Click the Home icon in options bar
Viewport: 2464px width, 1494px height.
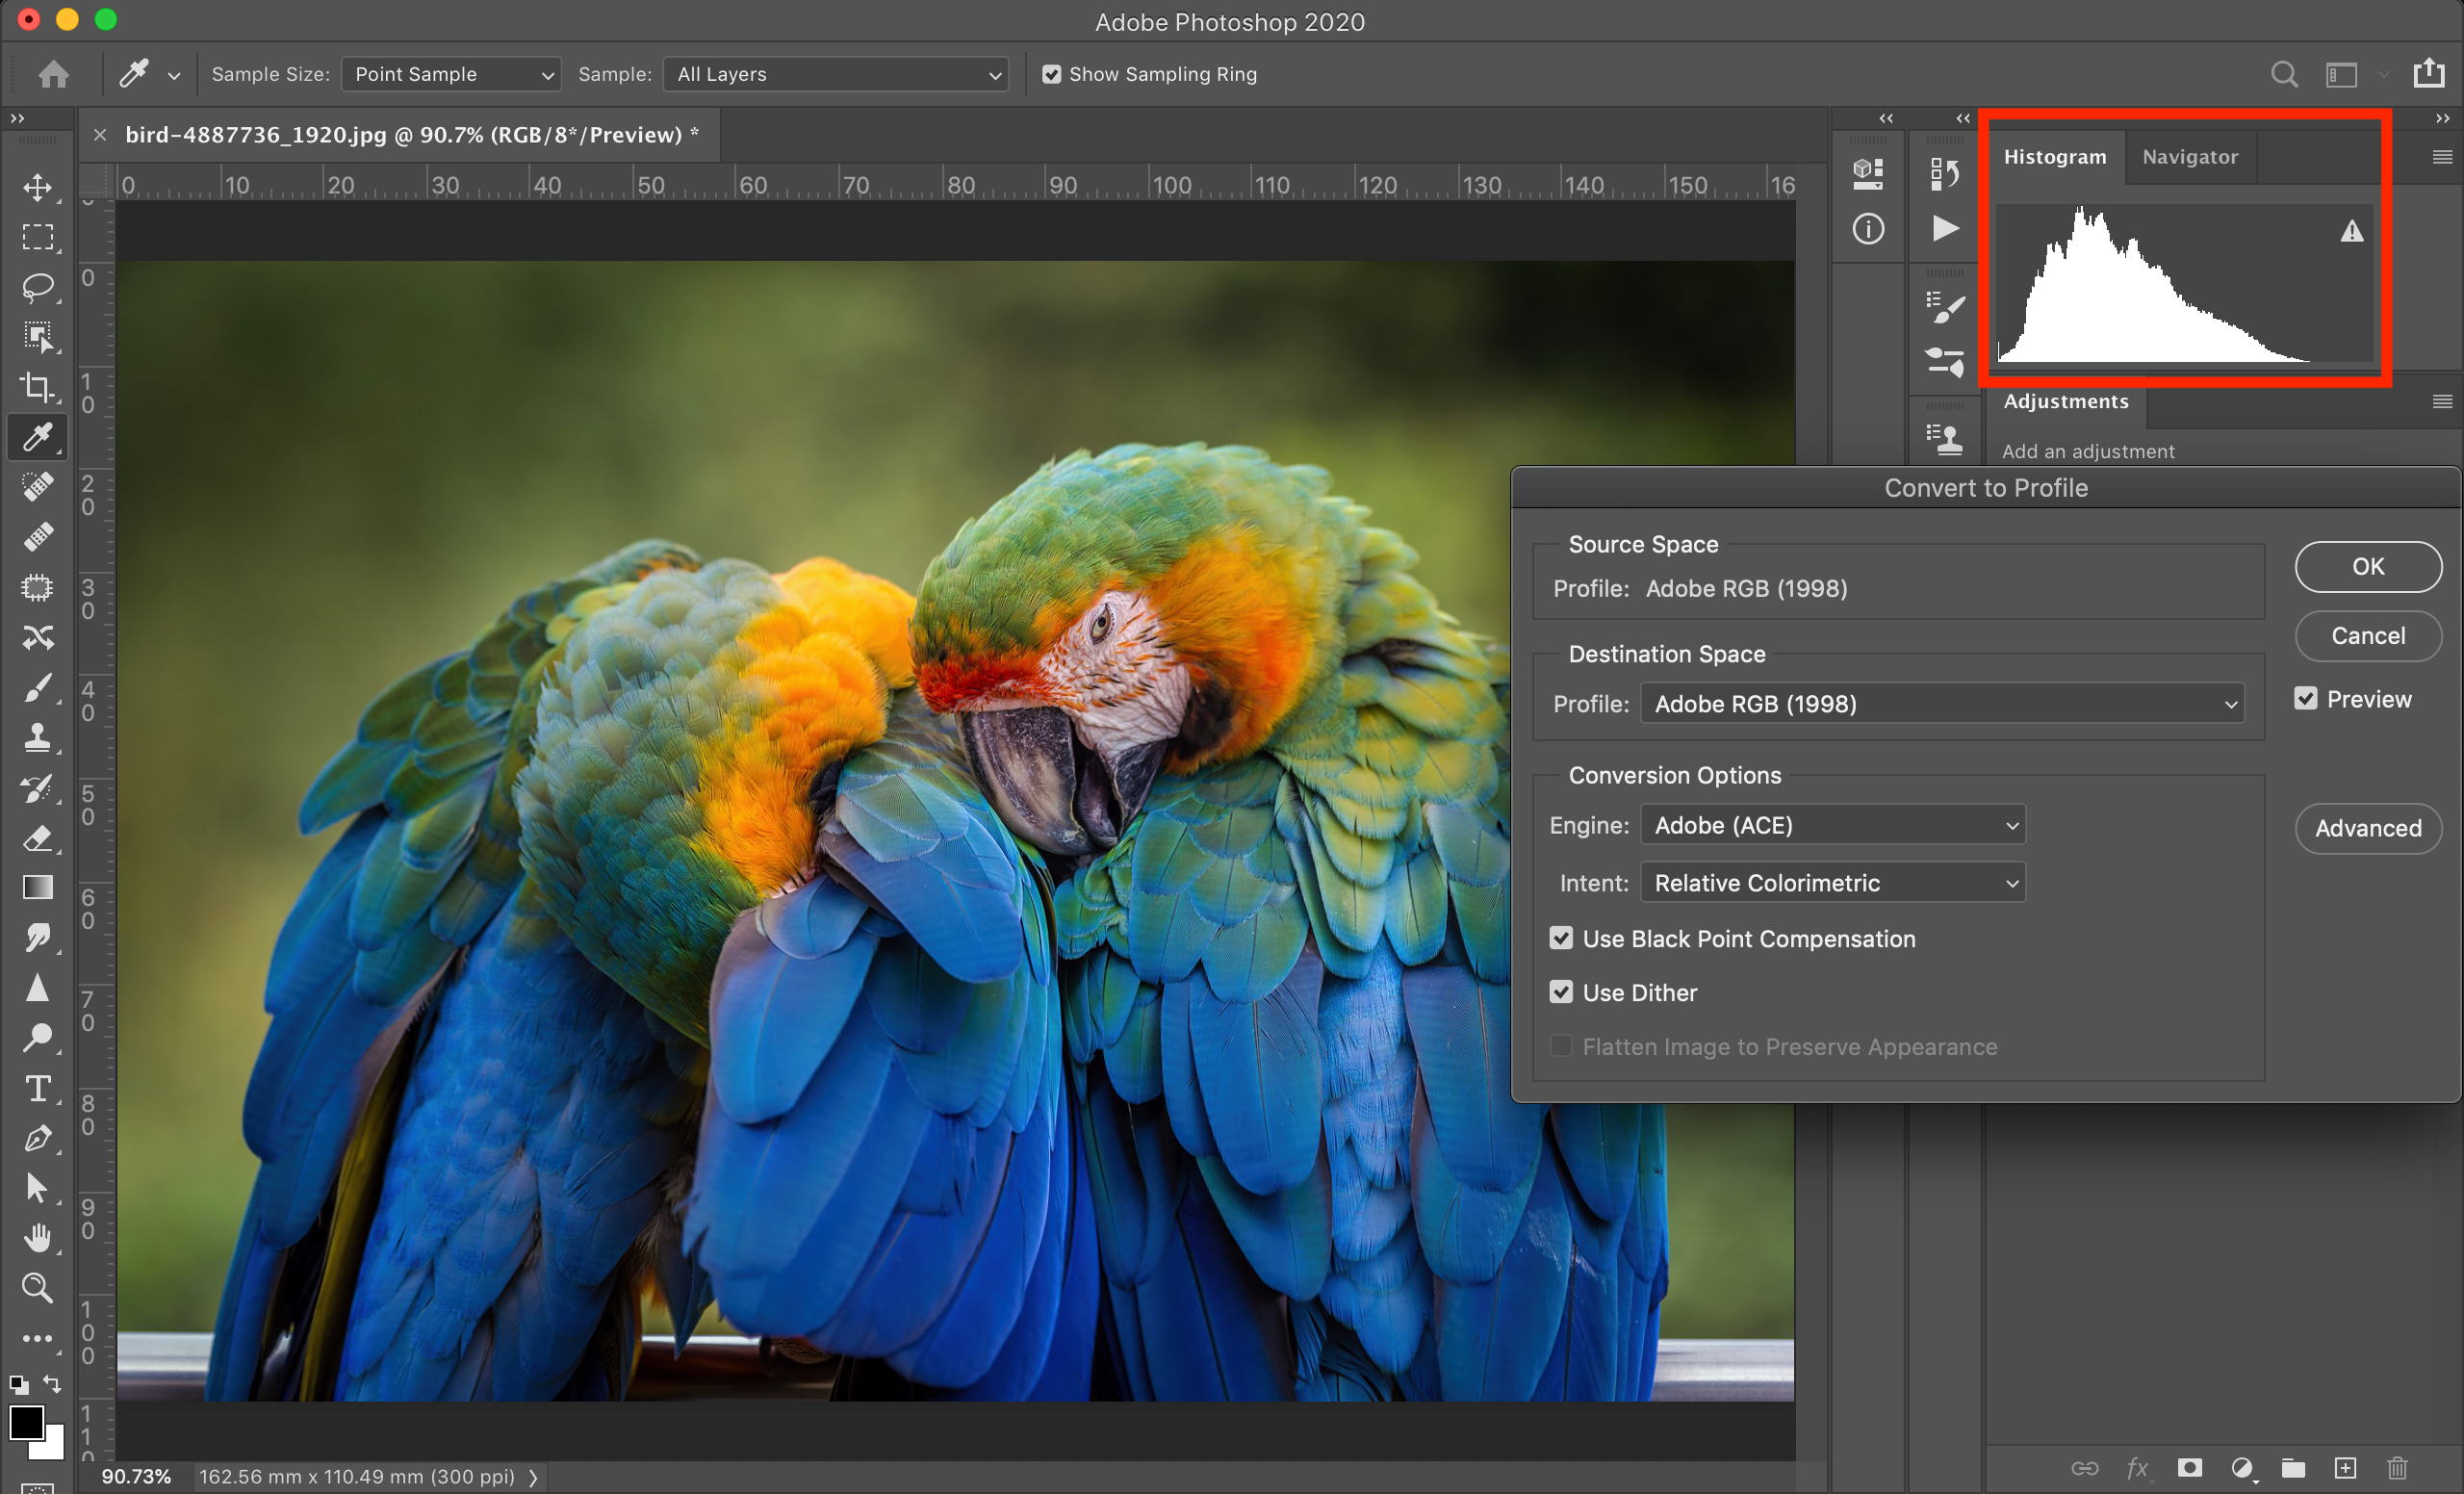(x=54, y=74)
